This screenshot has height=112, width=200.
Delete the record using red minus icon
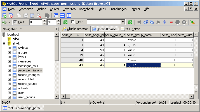click(x=171, y=22)
